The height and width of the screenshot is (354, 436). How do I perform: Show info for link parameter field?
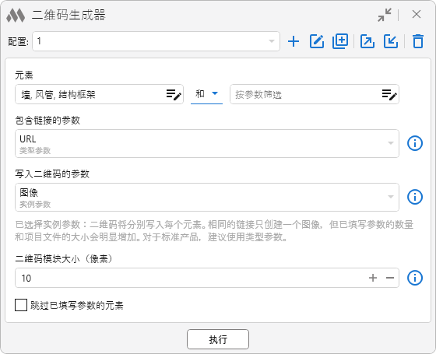415,143
